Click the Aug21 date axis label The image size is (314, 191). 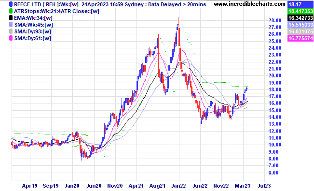(x=157, y=186)
